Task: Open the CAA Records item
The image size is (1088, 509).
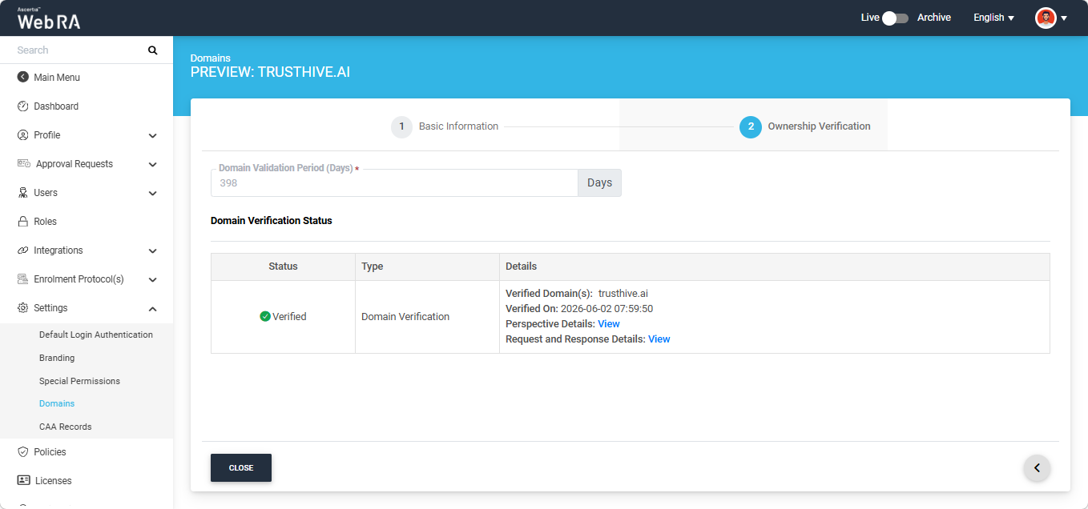Action: [65, 427]
